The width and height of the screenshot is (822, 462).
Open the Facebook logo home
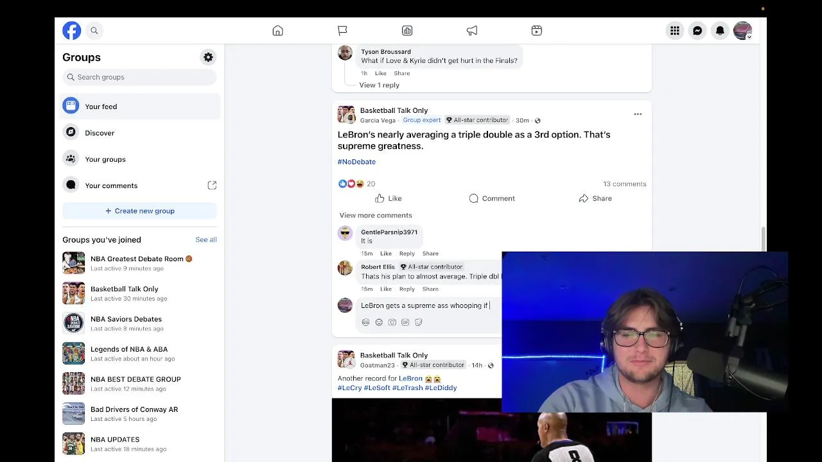click(x=71, y=30)
